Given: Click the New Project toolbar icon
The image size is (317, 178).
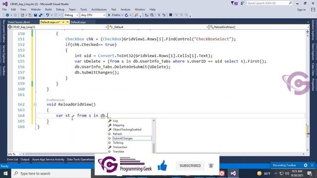Looking at the screenshot, I should pyautogui.click(x=22, y=15).
